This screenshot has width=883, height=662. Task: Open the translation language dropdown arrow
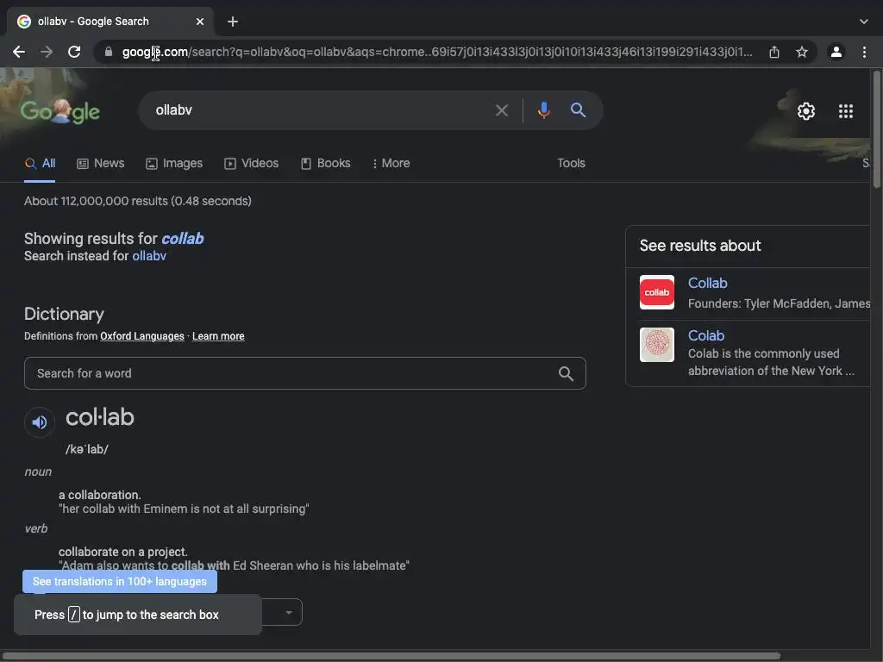pos(289,613)
